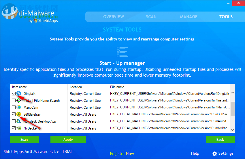Open the Help link

tap(195, 153)
